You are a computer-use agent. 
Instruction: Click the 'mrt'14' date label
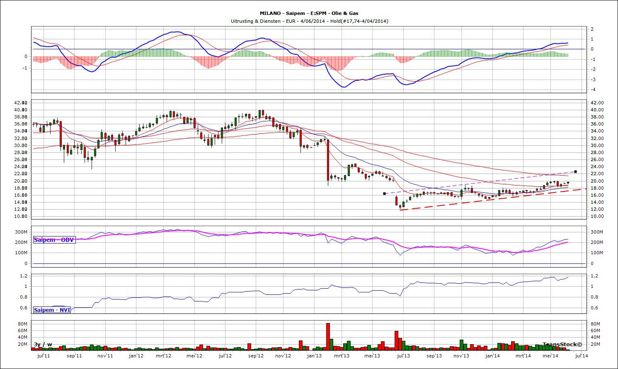click(x=523, y=355)
